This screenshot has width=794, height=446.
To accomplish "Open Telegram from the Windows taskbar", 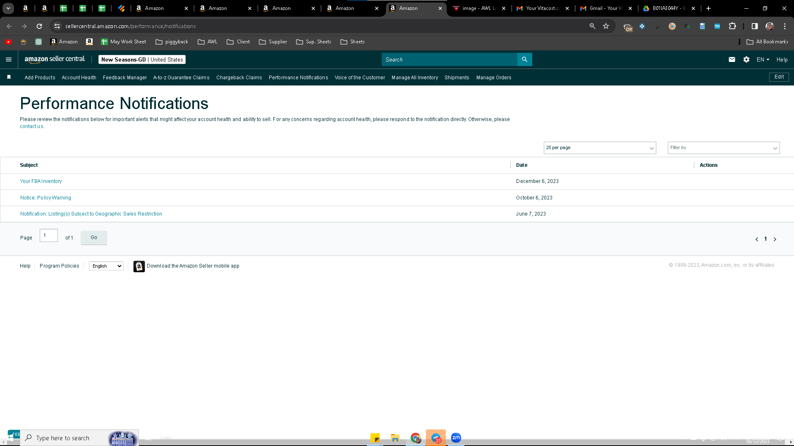I will click(436, 438).
